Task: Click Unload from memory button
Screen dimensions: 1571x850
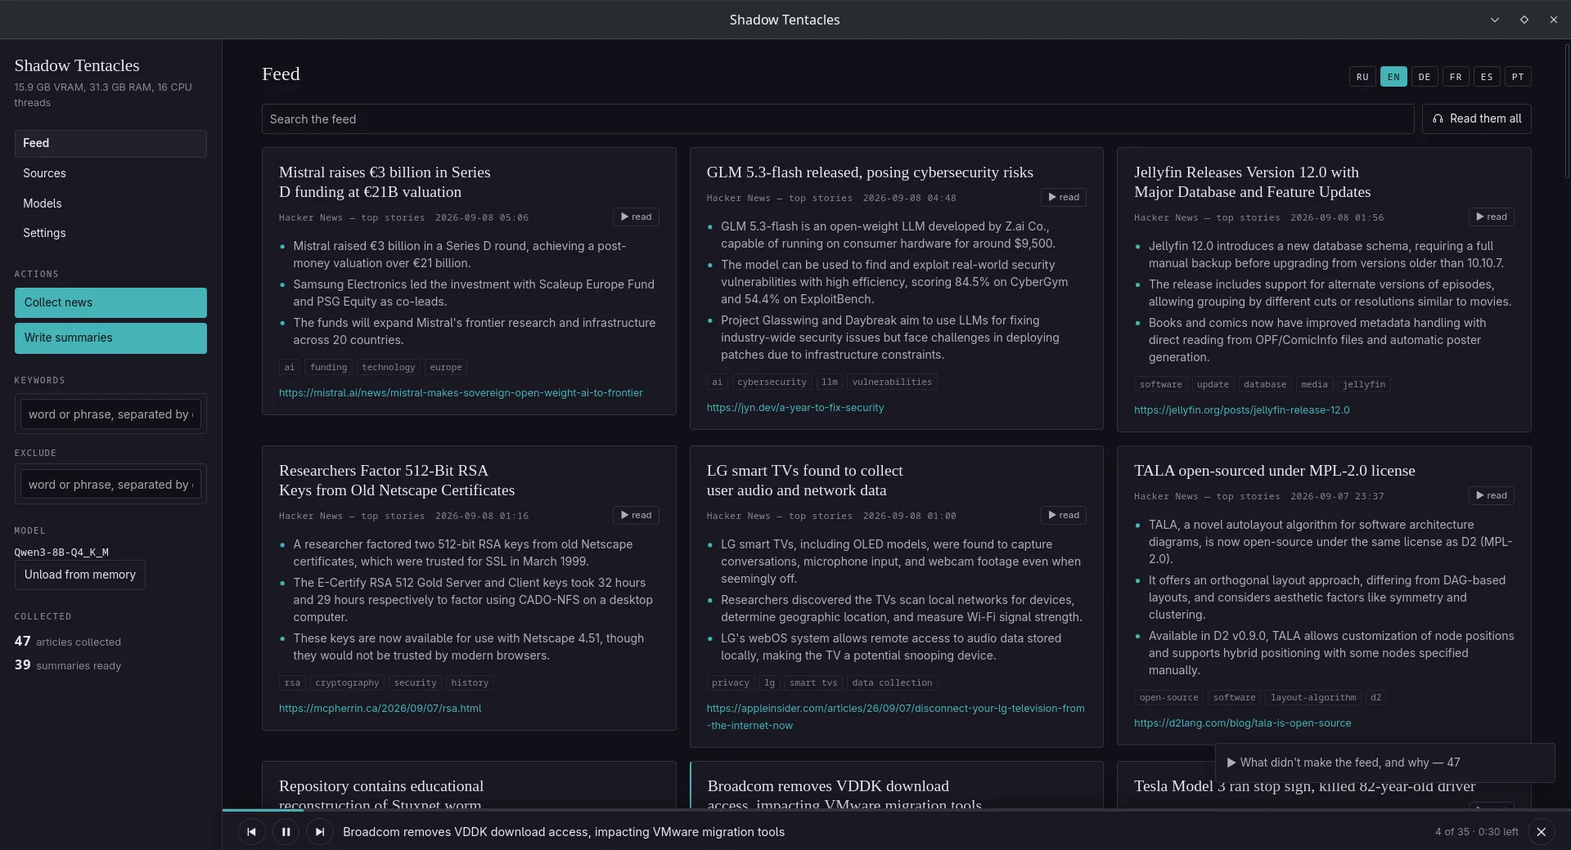Action: [x=80, y=575]
